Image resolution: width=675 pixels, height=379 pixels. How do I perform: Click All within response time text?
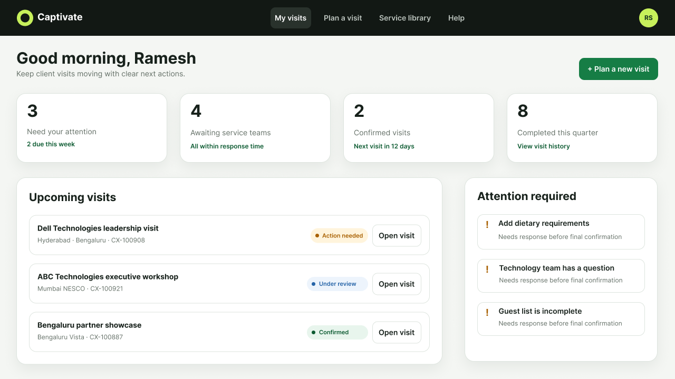pos(227,146)
